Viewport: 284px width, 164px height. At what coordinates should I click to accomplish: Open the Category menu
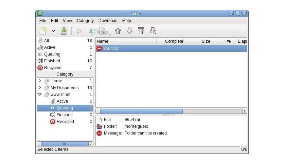85,21
